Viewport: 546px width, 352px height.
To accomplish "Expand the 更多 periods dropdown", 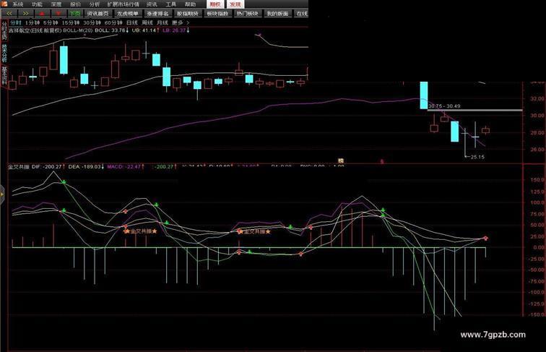I will [x=181, y=22].
